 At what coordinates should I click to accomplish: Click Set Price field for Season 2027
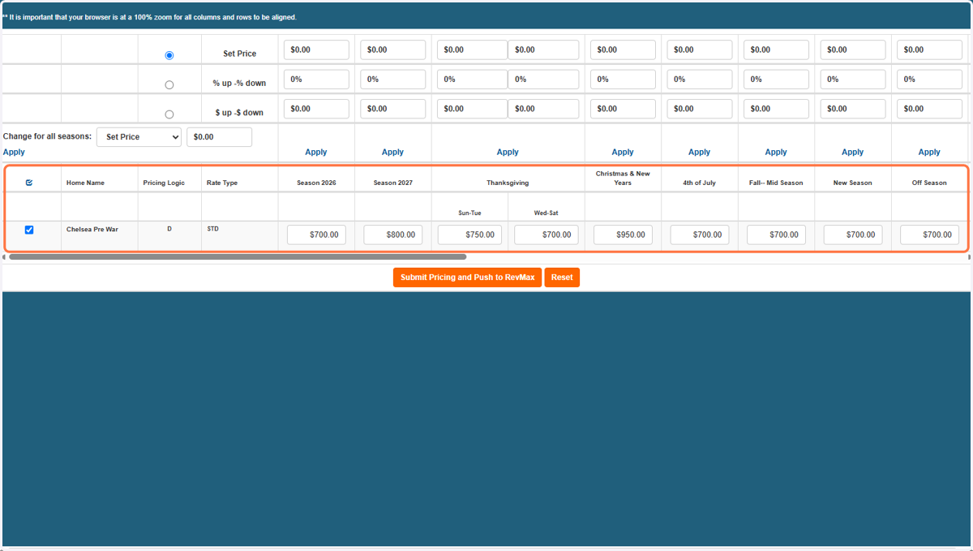coord(393,50)
